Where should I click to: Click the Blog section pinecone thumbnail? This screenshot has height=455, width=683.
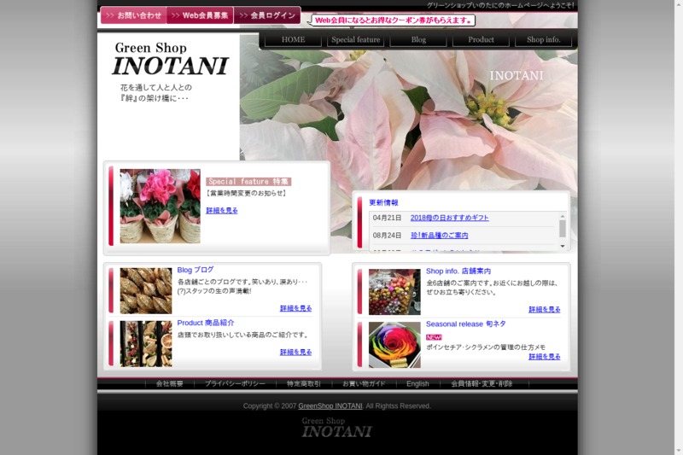tap(146, 290)
